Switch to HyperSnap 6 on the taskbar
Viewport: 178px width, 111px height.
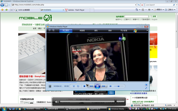click(x=96, y=109)
